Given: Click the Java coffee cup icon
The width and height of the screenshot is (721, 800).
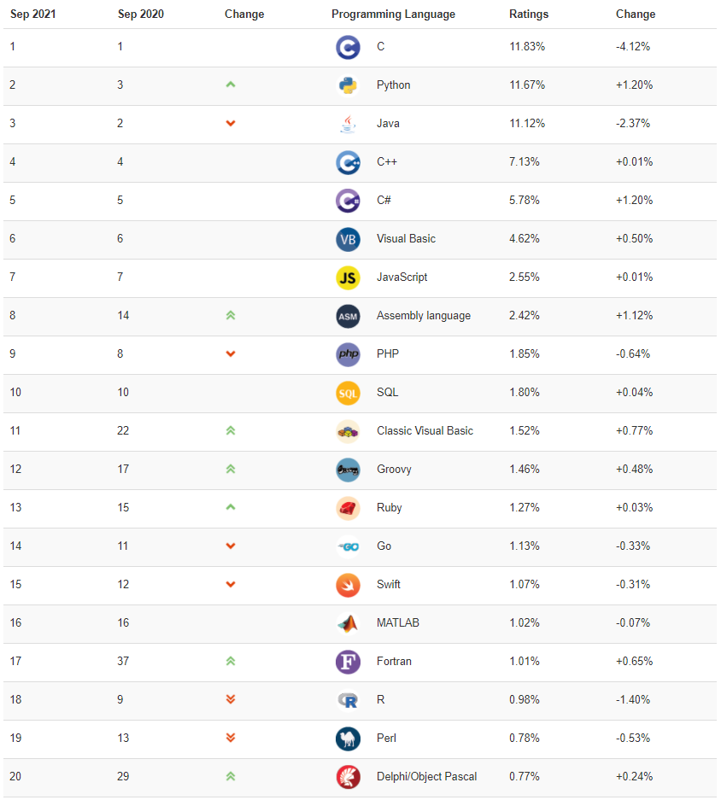Looking at the screenshot, I should 348,124.
